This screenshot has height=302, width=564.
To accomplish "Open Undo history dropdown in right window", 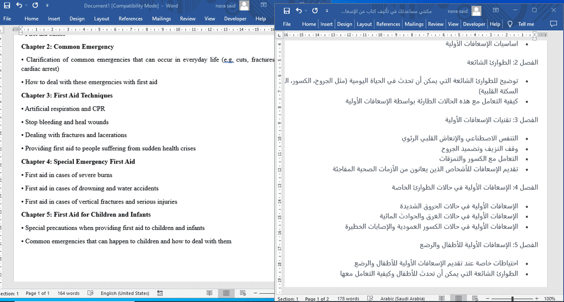I will click(x=306, y=11).
